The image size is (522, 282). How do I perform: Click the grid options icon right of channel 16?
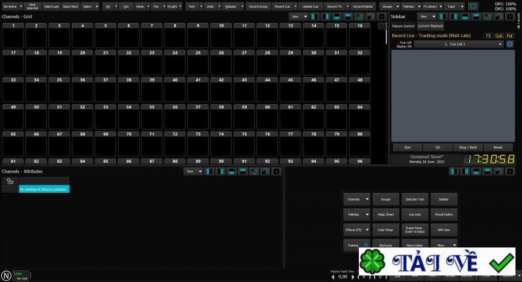click(382, 27)
